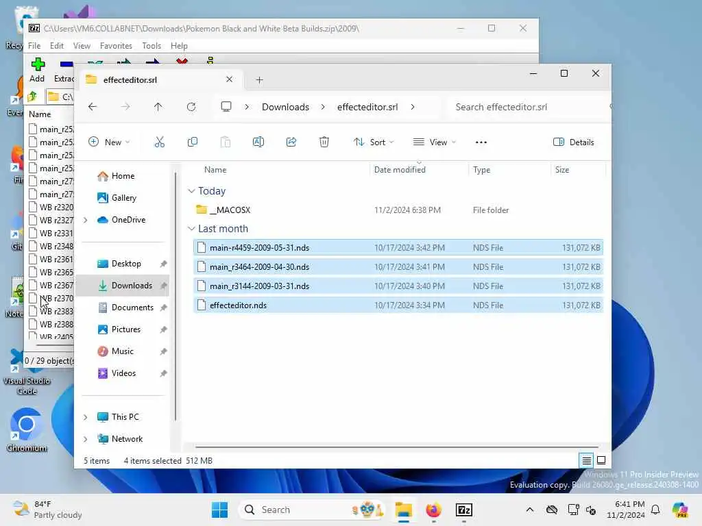The image size is (702, 526).
Task: Close the effecteditor.srl tab
Action: tap(229, 79)
